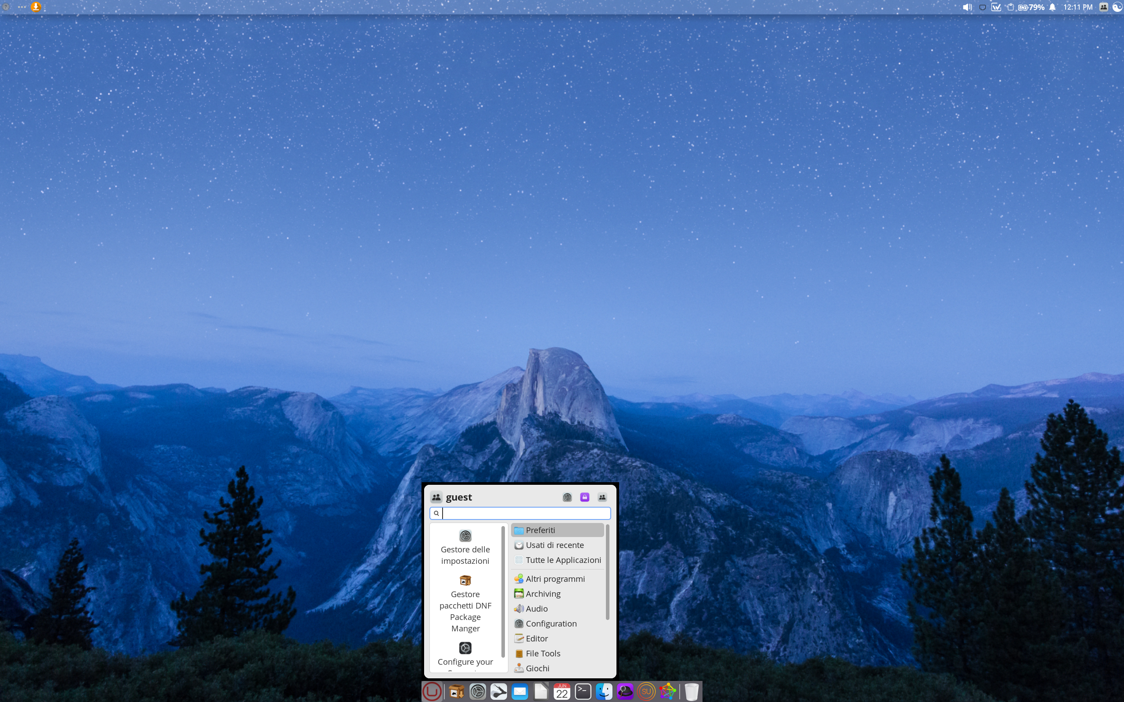Viewport: 1124px width, 702px height.
Task: Open the Audio category
Action: coord(557,609)
